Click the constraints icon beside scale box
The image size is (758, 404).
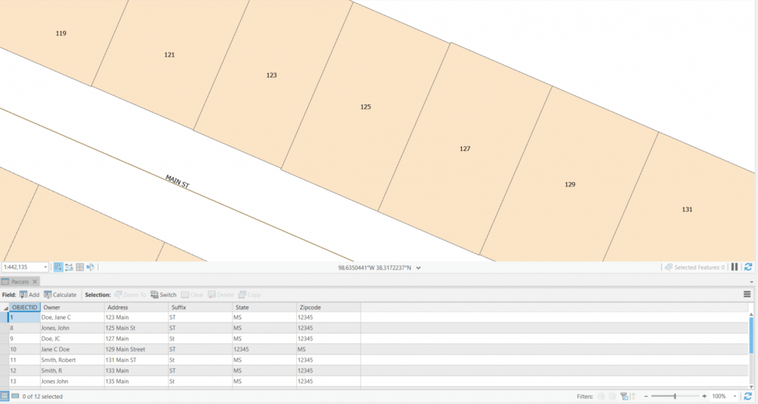click(x=69, y=267)
